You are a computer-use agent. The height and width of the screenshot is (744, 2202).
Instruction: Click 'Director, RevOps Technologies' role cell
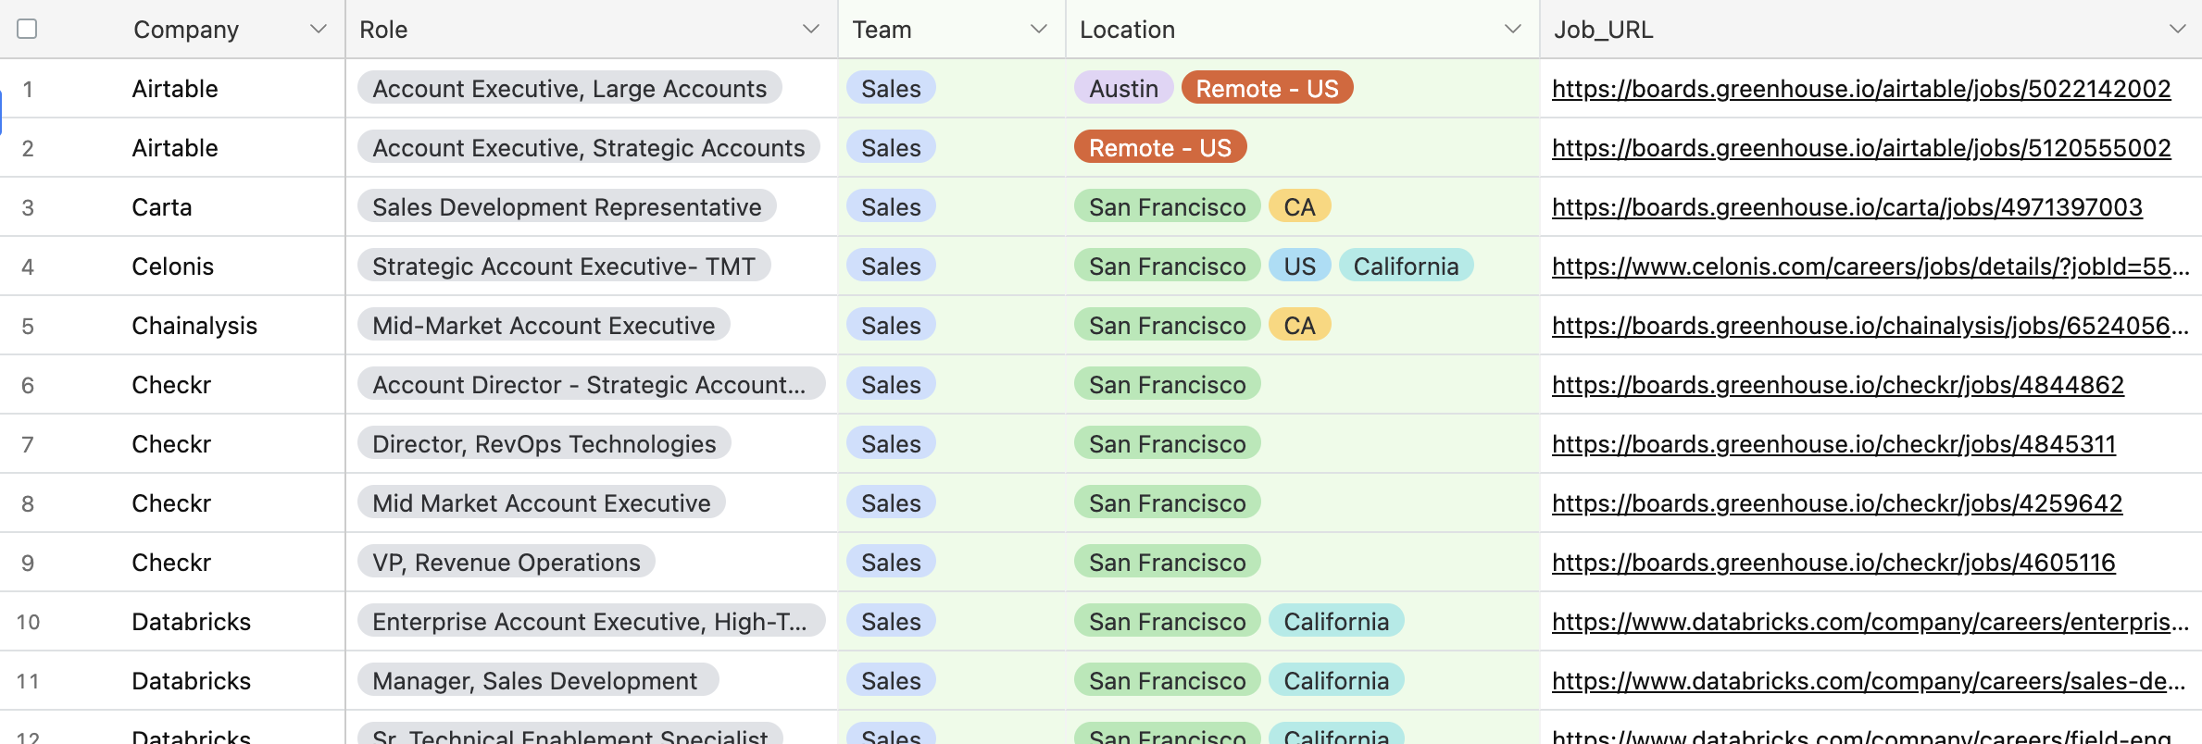point(544,443)
